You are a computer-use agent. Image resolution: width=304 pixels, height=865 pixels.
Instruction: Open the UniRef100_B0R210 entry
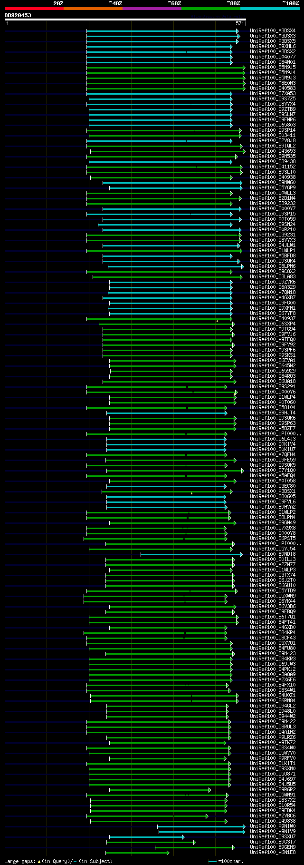(273, 230)
